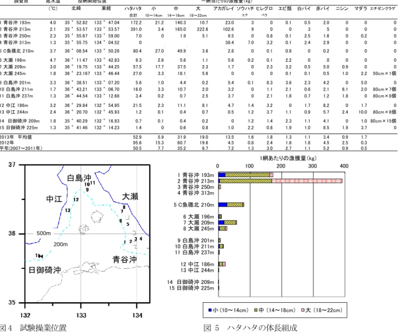Click the caption 図 5 ハタハタの体長組成
Image resolution: width=402 pixels, height=334 pixels.
pyautogui.click(x=251, y=328)
